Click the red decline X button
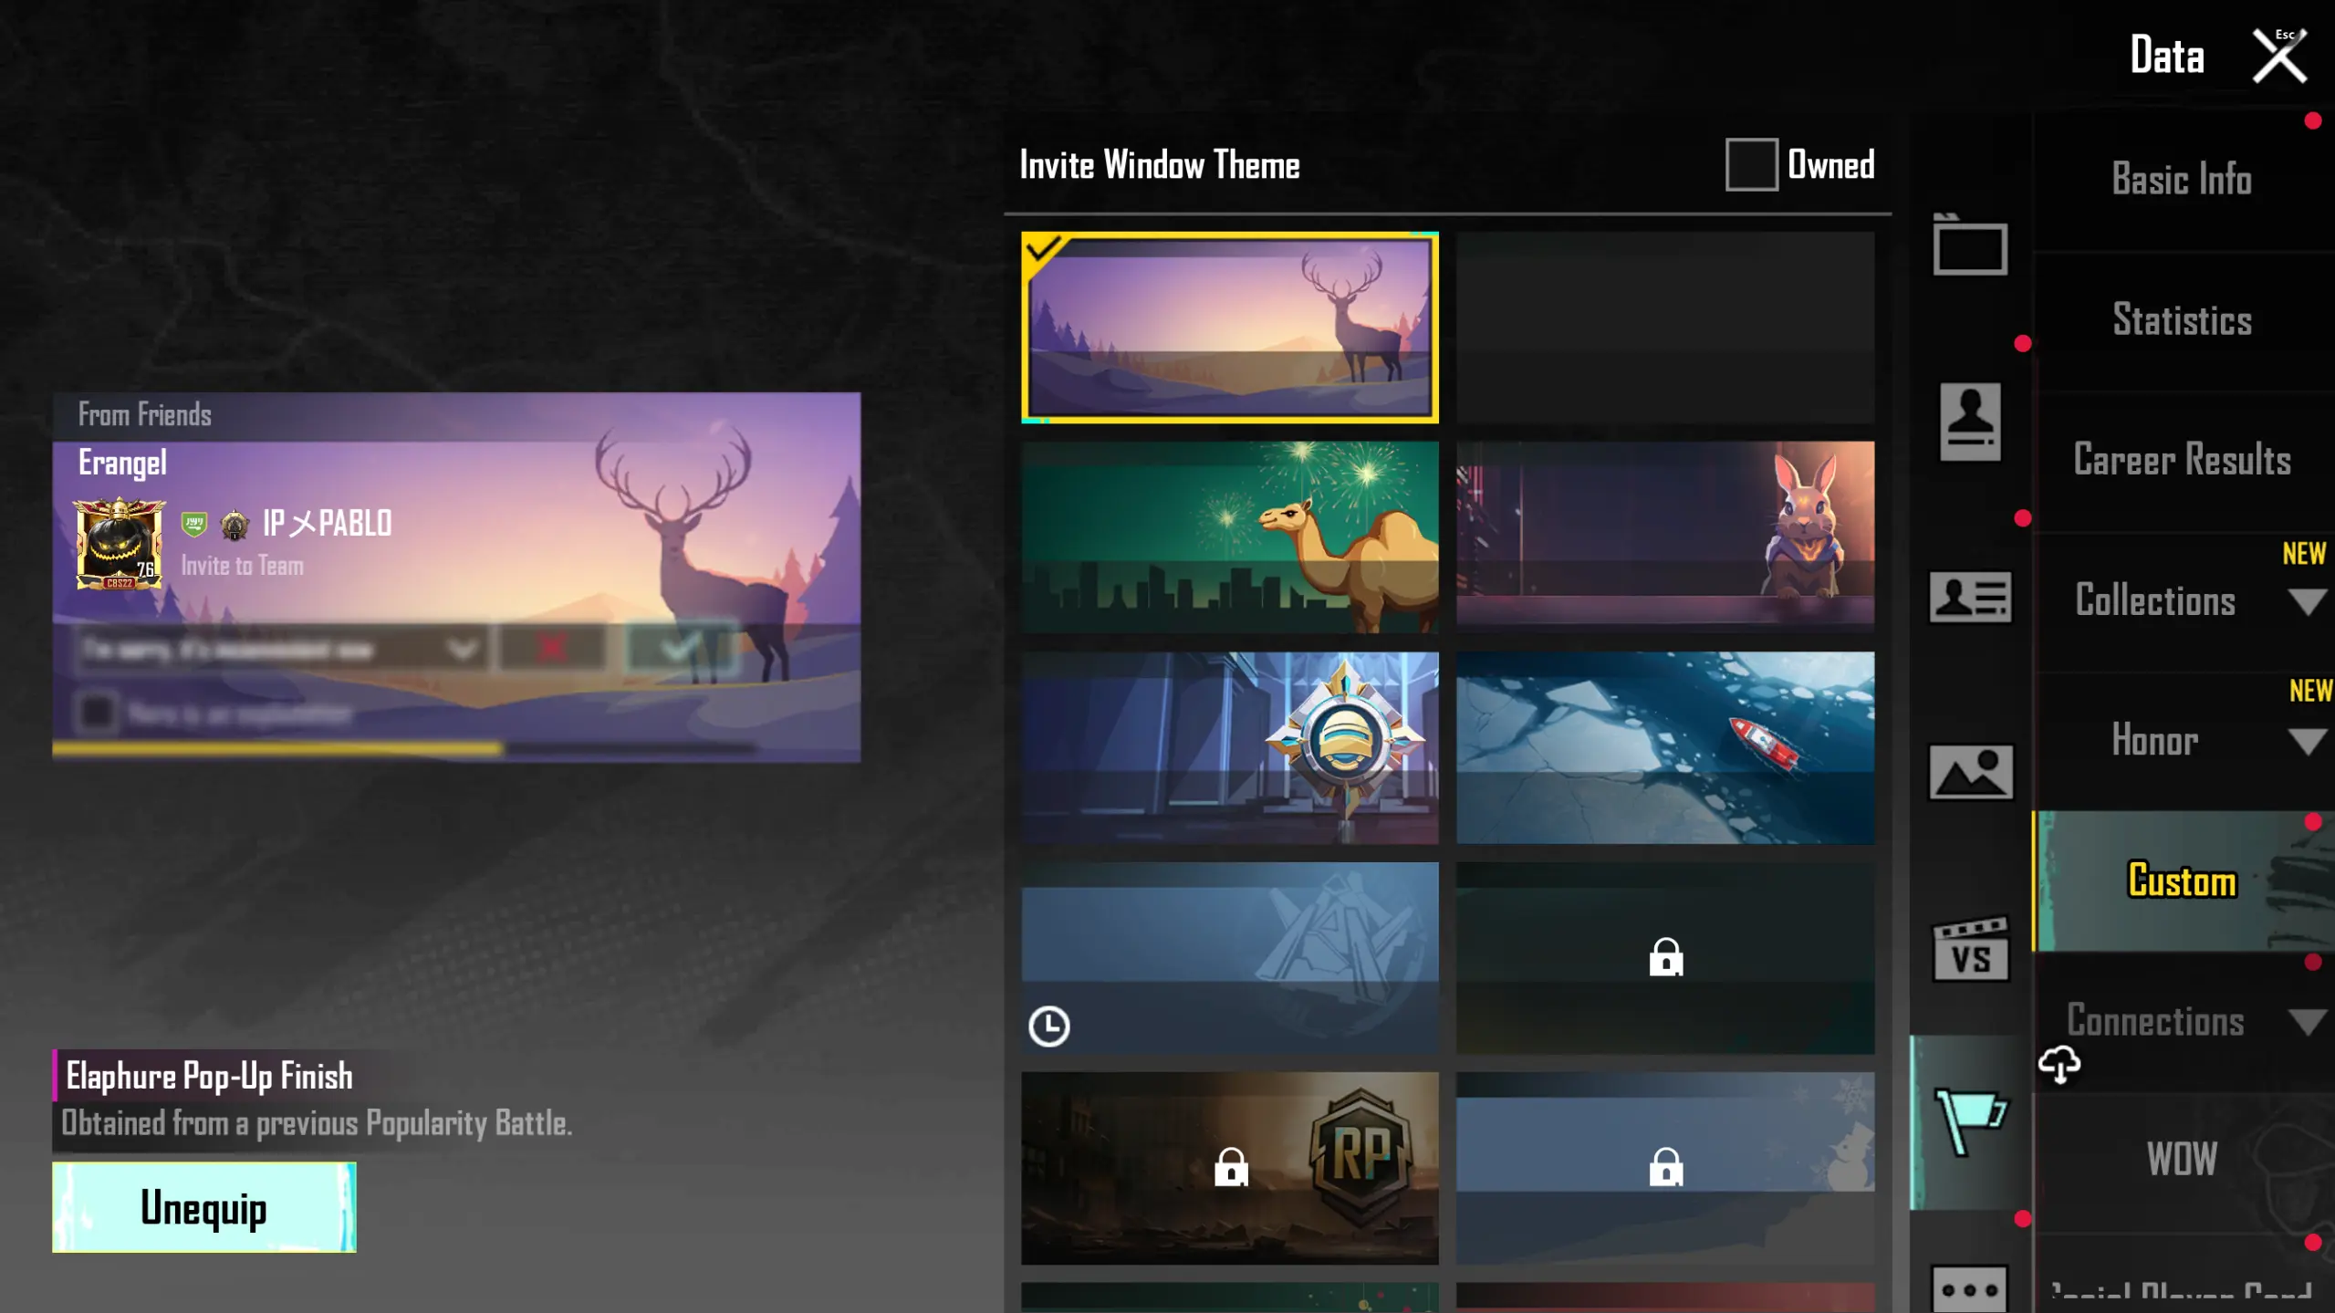 [x=551, y=649]
